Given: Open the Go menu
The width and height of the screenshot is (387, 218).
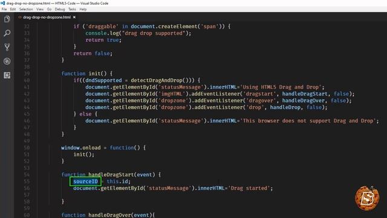Looking at the screenshot, I should [49, 9].
